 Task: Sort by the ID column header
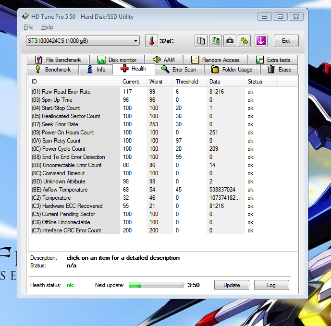pos(74,82)
